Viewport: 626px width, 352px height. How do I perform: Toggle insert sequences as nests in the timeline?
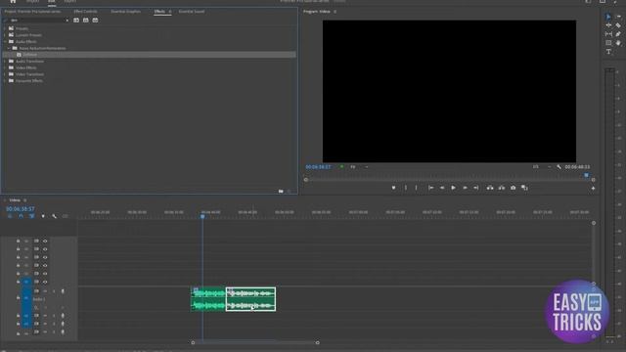(10, 216)
